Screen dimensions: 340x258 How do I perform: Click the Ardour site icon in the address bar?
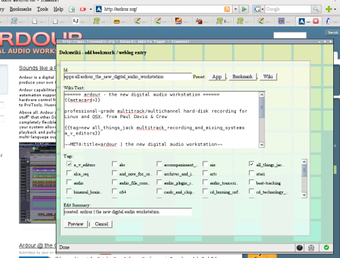click(x=99, y=10)
